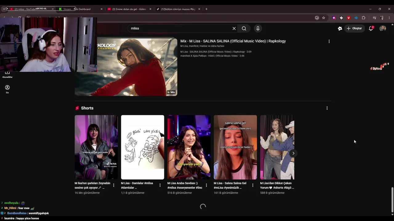Screen dimensions: 394x221
Task: Switch to the '(3) Emine dolan da gel' tab
Action: pyautogui.click(x=130, y=9)
